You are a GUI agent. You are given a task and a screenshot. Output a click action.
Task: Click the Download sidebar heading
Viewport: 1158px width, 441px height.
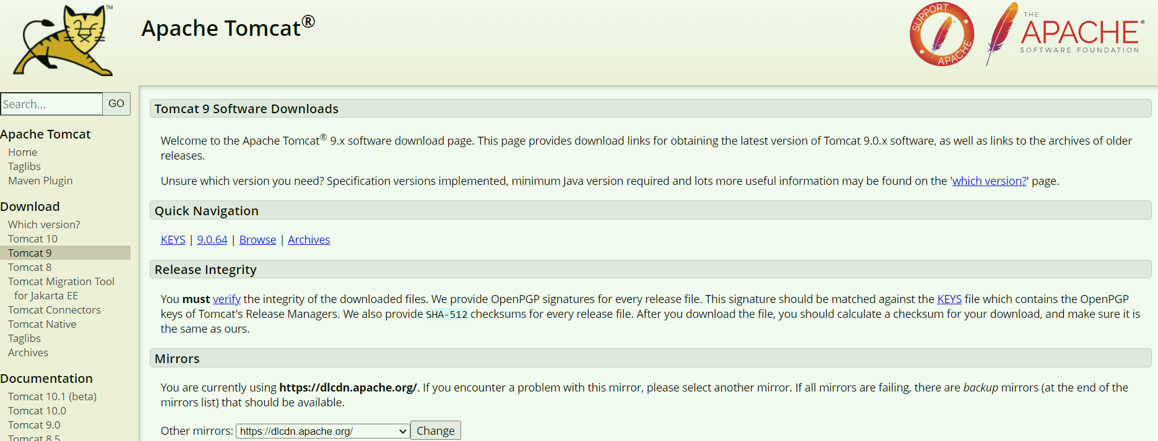click(30, 207)
